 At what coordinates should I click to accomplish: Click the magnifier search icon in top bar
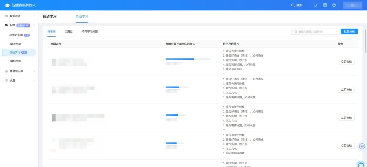(293, 5)
